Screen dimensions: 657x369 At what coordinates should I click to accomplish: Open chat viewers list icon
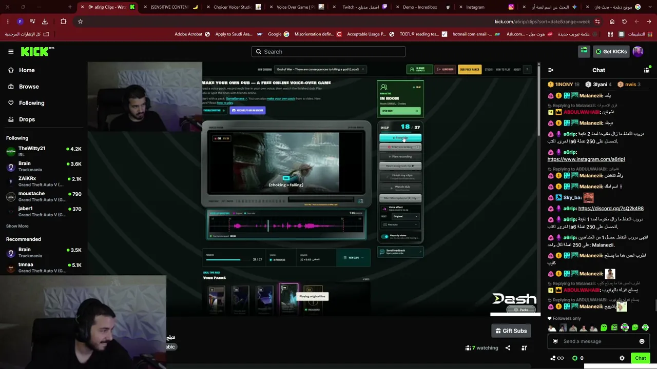click(x=647, y=70)
